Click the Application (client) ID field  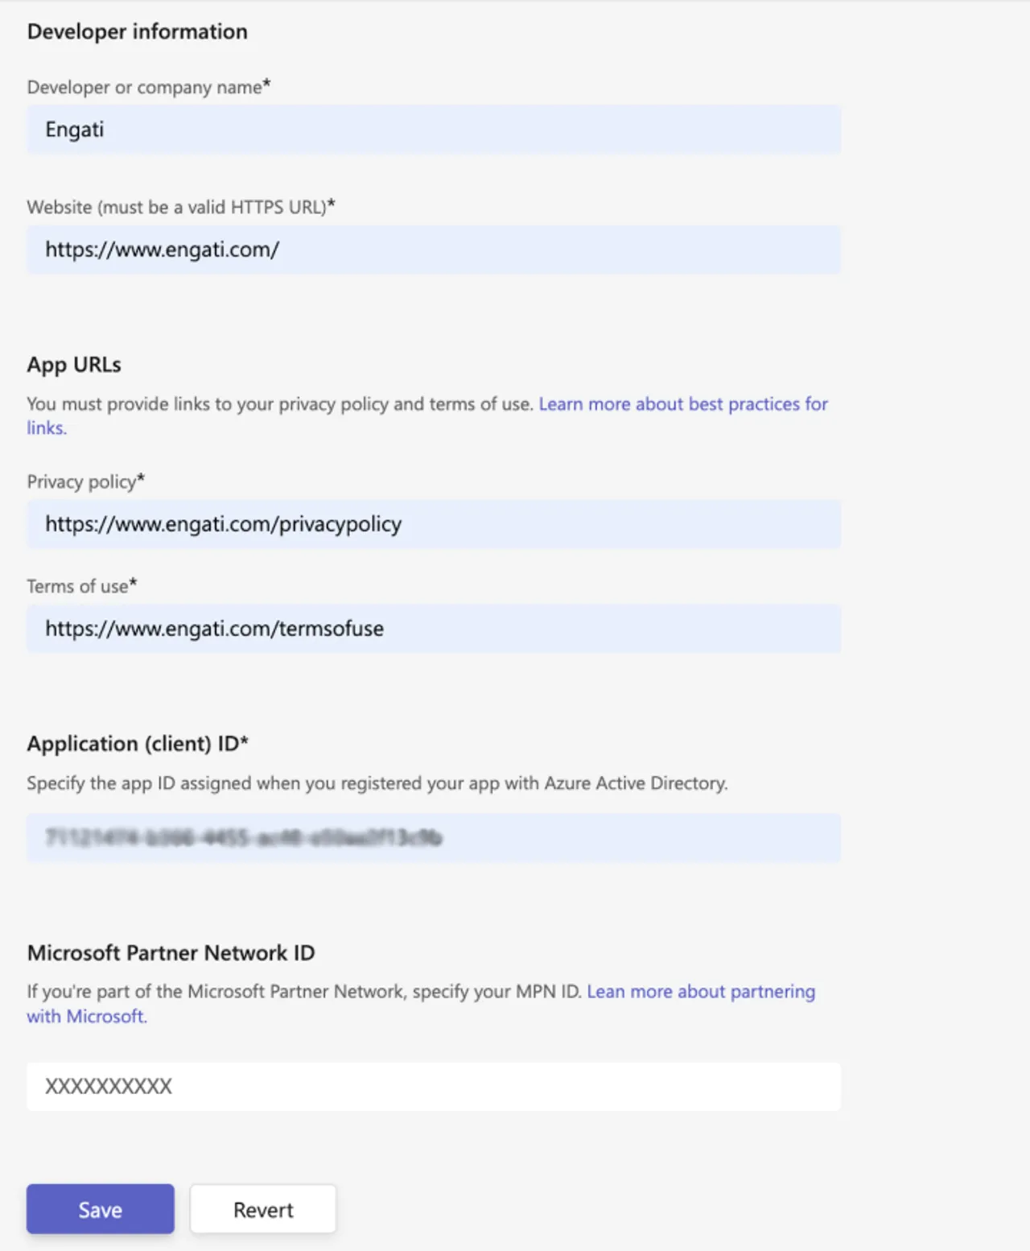point(435,838)
